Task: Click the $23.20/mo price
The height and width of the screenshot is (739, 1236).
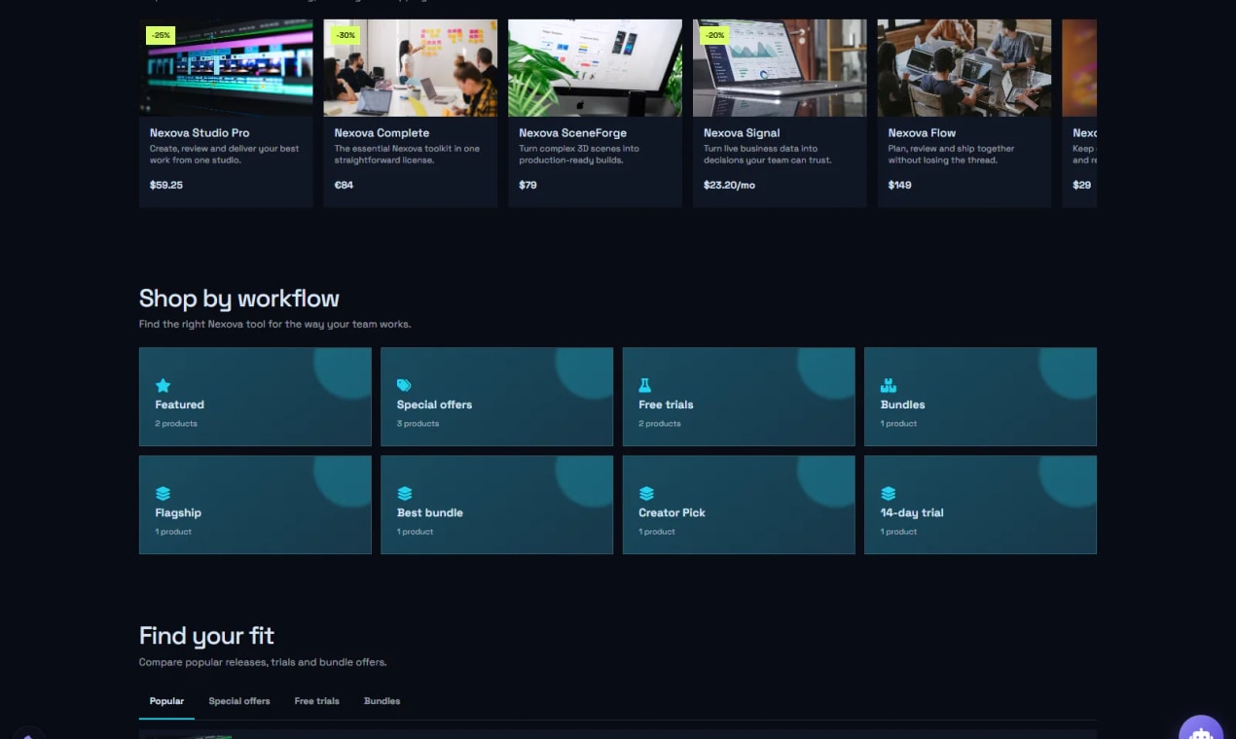Action: coord(729,185)
